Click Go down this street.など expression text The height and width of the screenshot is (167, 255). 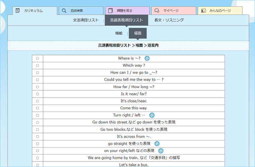134,122
